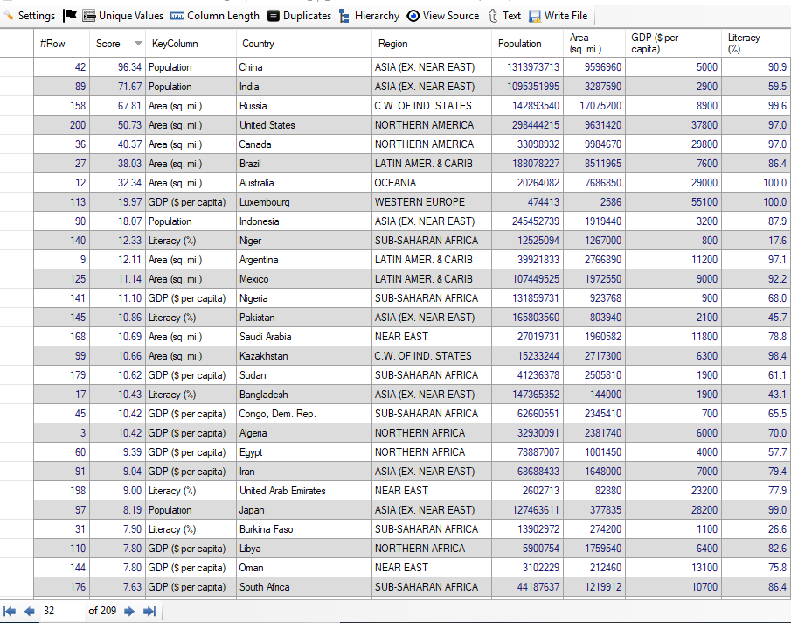Advance to the next record
Image resolution: width=791 pixels, height=623 pixels.
129,611
